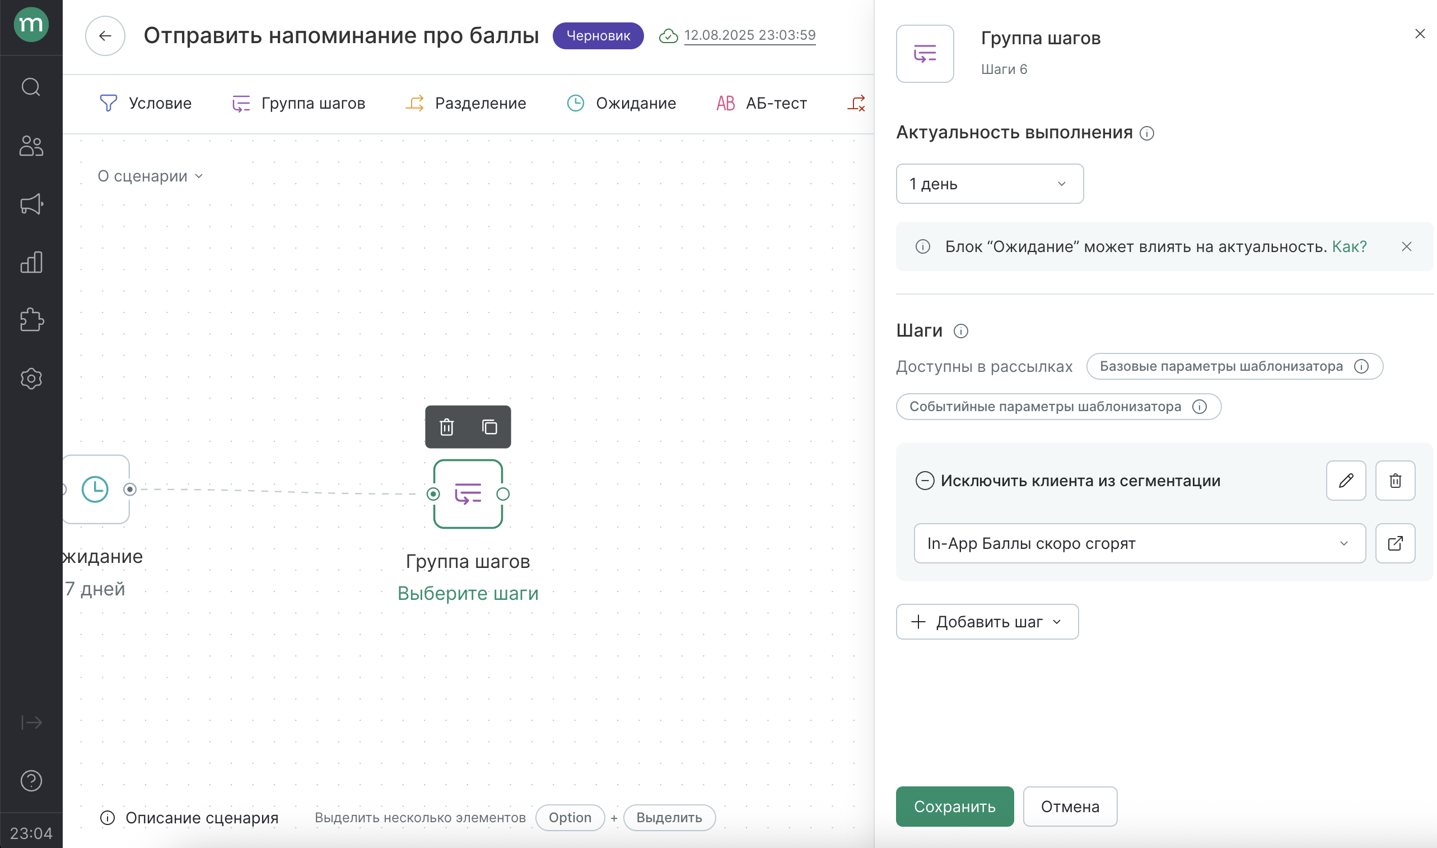
Task: Close the Группа шагов side panel
Action: [1419, 34]
